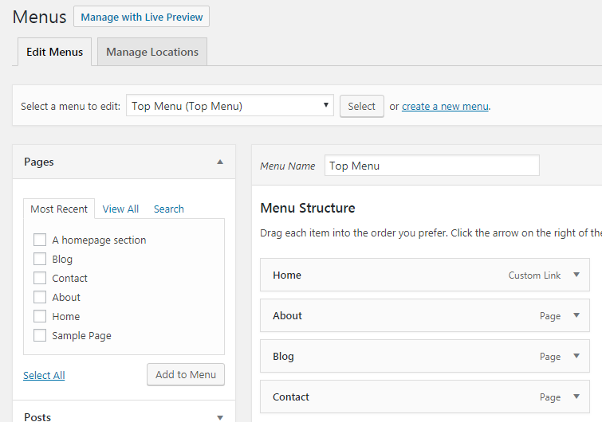Check the Sample Page checkbox
Image resolution: width=602 pixels, height=422 pixels.
[x=40, y=335]
